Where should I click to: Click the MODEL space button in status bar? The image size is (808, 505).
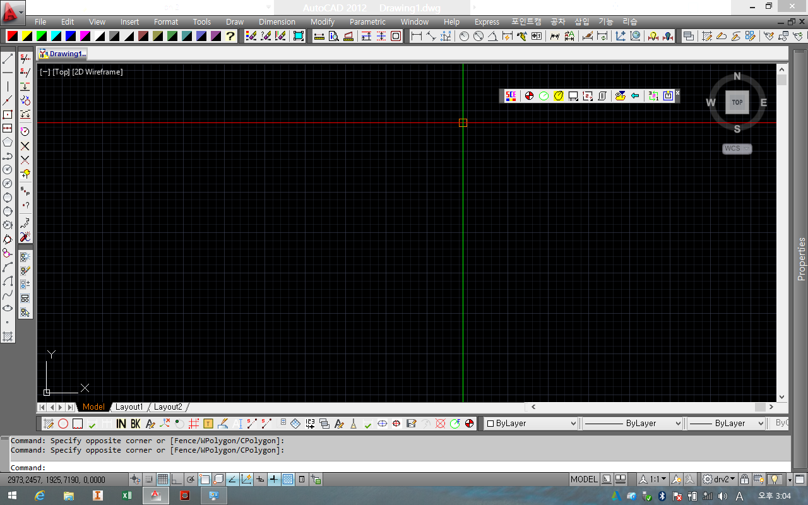[584, 479]
